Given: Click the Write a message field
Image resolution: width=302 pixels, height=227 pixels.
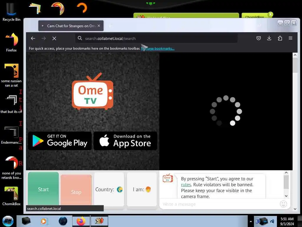Looking at the screenshot, I should tap(219, 204).
